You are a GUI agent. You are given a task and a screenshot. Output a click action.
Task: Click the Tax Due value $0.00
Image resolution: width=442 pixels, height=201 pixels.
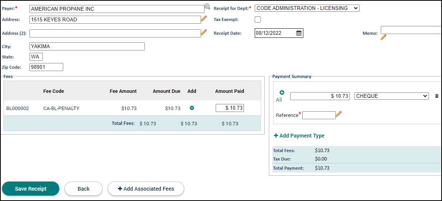(321, 159)
